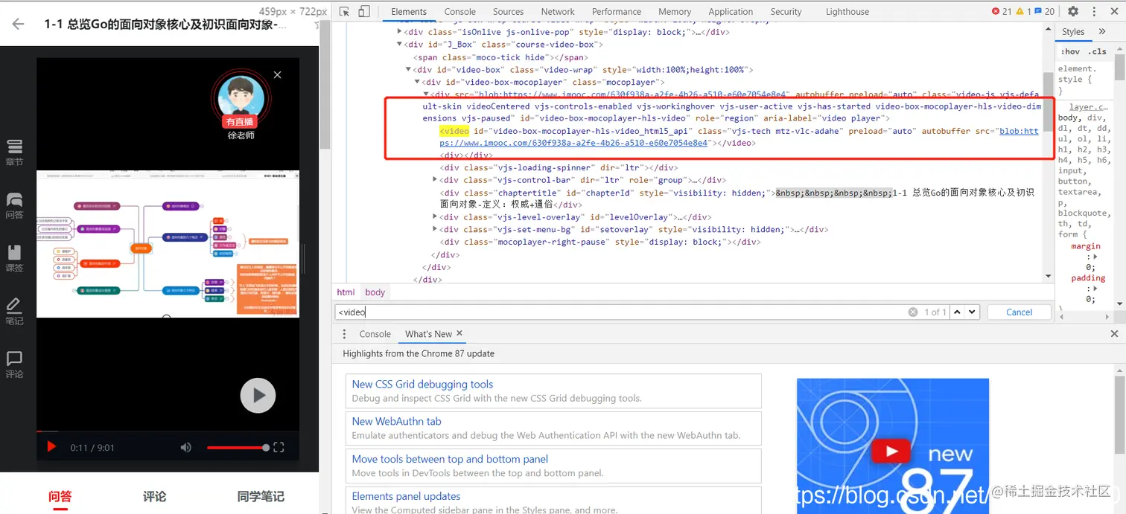
Task: Select the vjs-loading-spinner div row
Action: click(x=559, y=168)
